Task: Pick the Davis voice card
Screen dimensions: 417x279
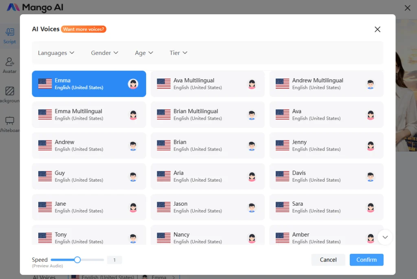Action: pyautogui.click(x=326, y=176)
